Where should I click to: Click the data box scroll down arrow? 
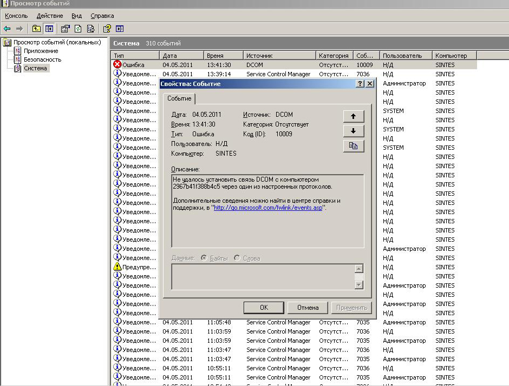(x=358, y=285)
